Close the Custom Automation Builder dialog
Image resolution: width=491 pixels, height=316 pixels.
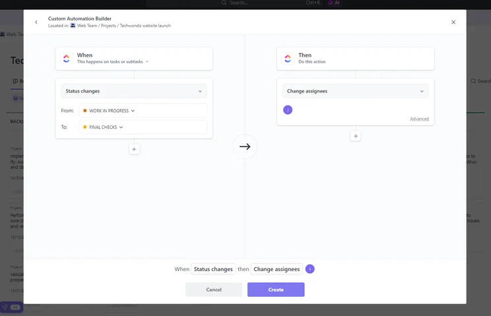pos(453,22)
